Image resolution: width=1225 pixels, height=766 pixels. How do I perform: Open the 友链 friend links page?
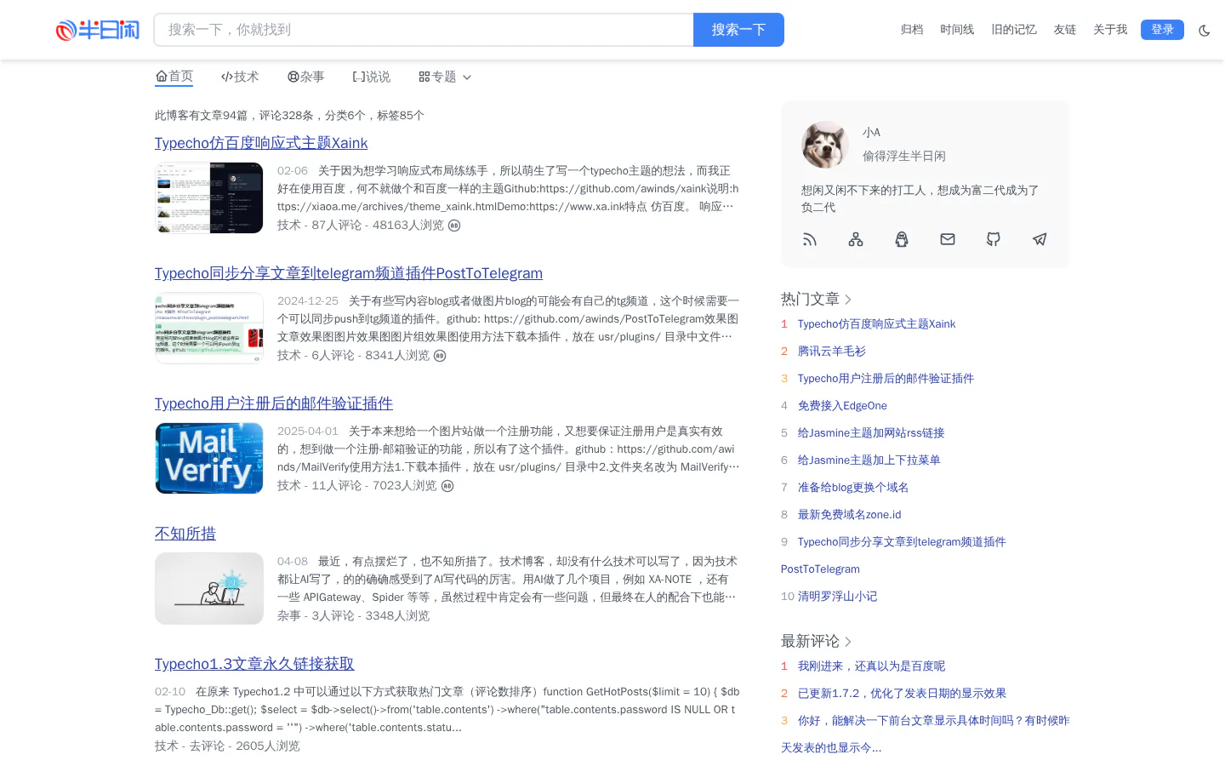tap(1065, 30)
